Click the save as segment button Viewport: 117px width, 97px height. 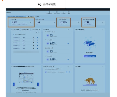[x=34, y=17]
